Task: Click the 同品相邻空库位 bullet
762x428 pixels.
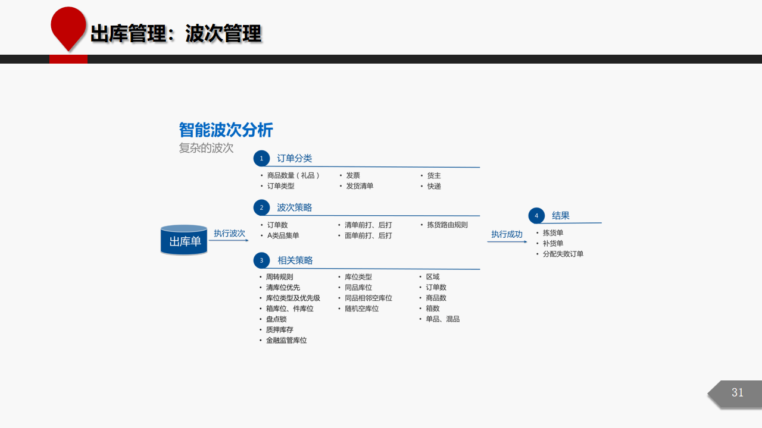Action: point(368,298)
